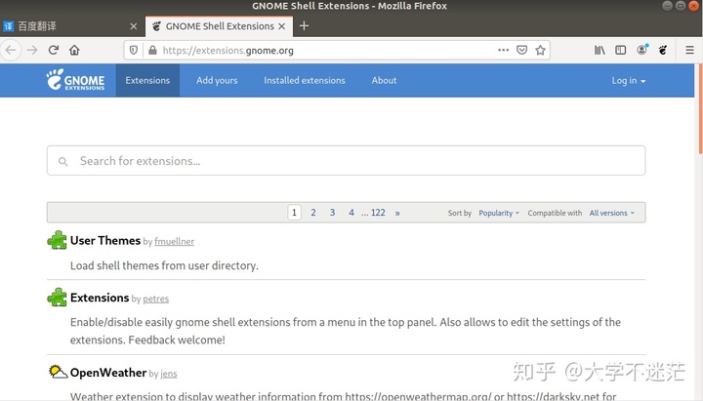Viewport: 703px width, 401px height.
Task: Click "Load shell themes from user directory." text
Action: click(164, 265)
